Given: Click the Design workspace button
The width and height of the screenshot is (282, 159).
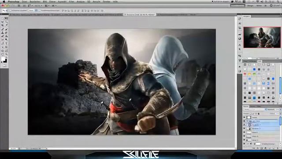Looking at the screenshot, I should (x=250, y=6).
